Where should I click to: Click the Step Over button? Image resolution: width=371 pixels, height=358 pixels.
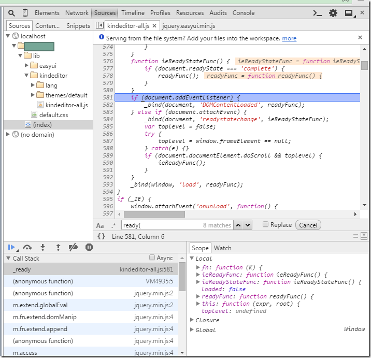27,248
